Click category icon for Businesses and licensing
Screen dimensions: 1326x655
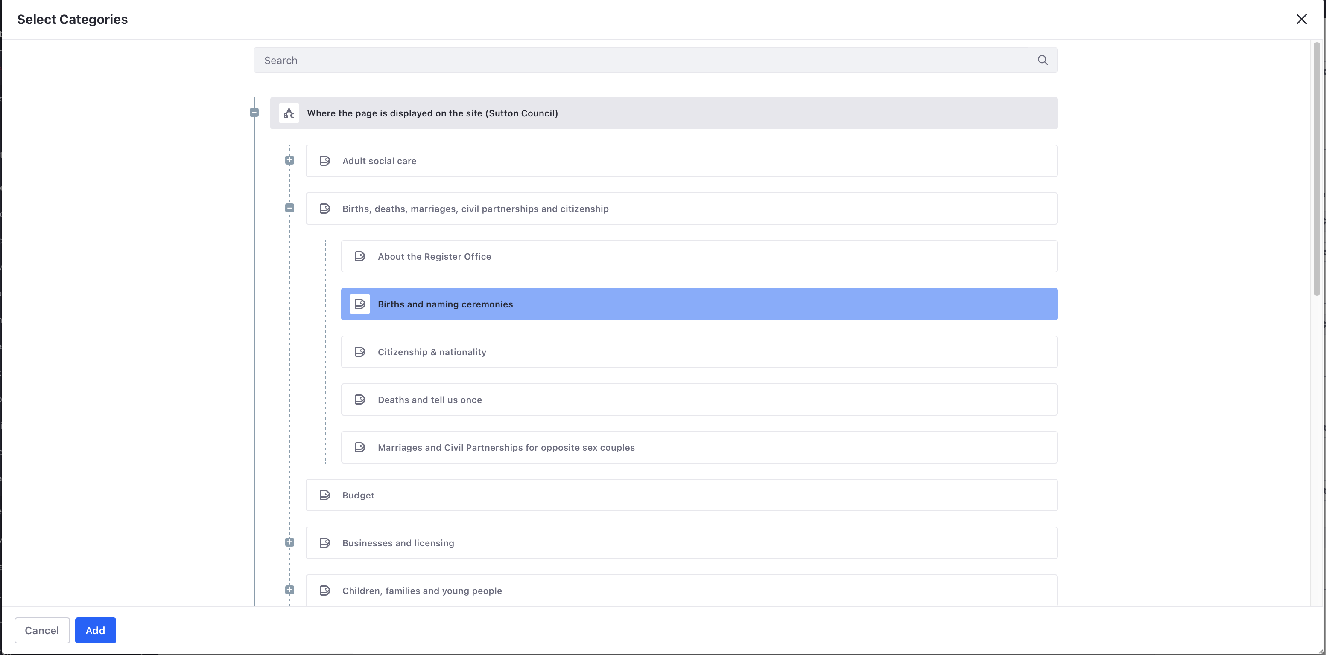[325, 543]
